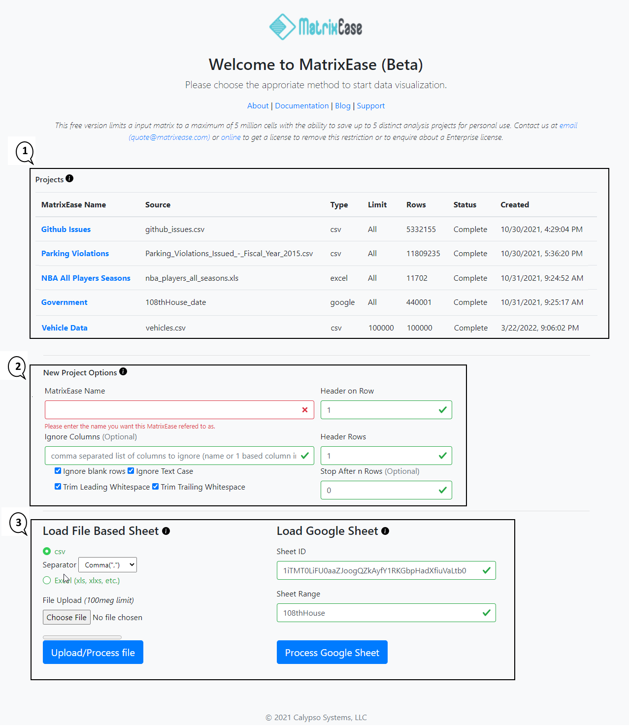This screenshot has height=727, width=629.
Task: Click green checkmark in Sheet ID field
Action: (x=486, y=570)
